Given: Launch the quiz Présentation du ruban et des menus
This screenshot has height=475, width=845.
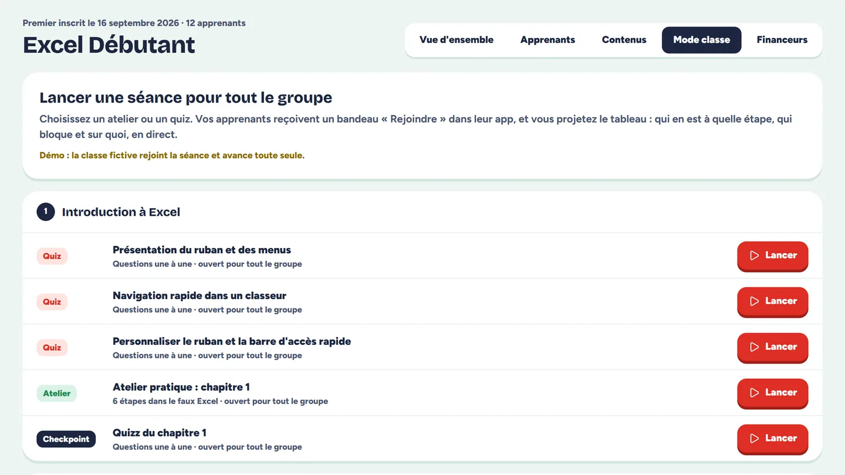Looking at the screenshot, I should coord(772,256).
